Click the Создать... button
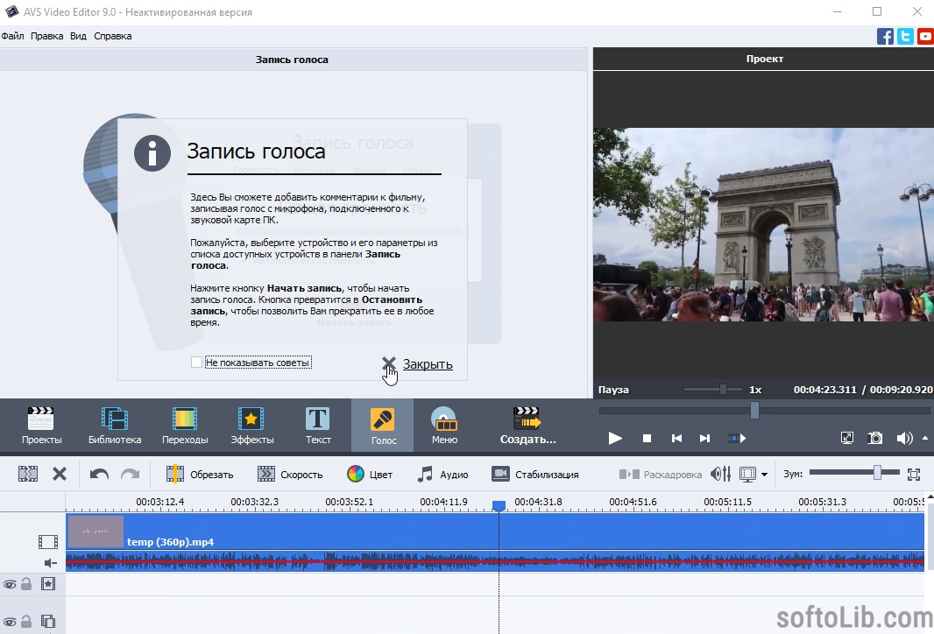 527,426
